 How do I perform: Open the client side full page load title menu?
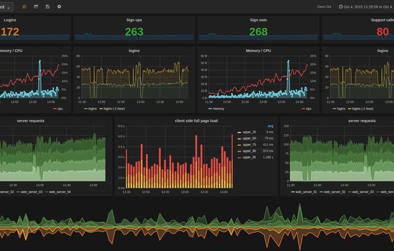pyautogui.click(x=196, y=121)
